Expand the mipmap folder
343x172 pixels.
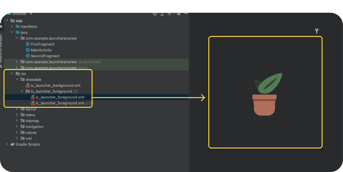[17, 121]
